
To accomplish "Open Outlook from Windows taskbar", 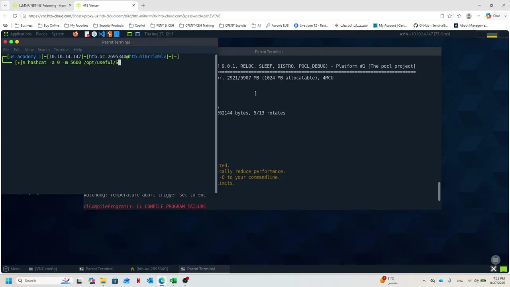I will pyautogui.click(x=150, y=281).
